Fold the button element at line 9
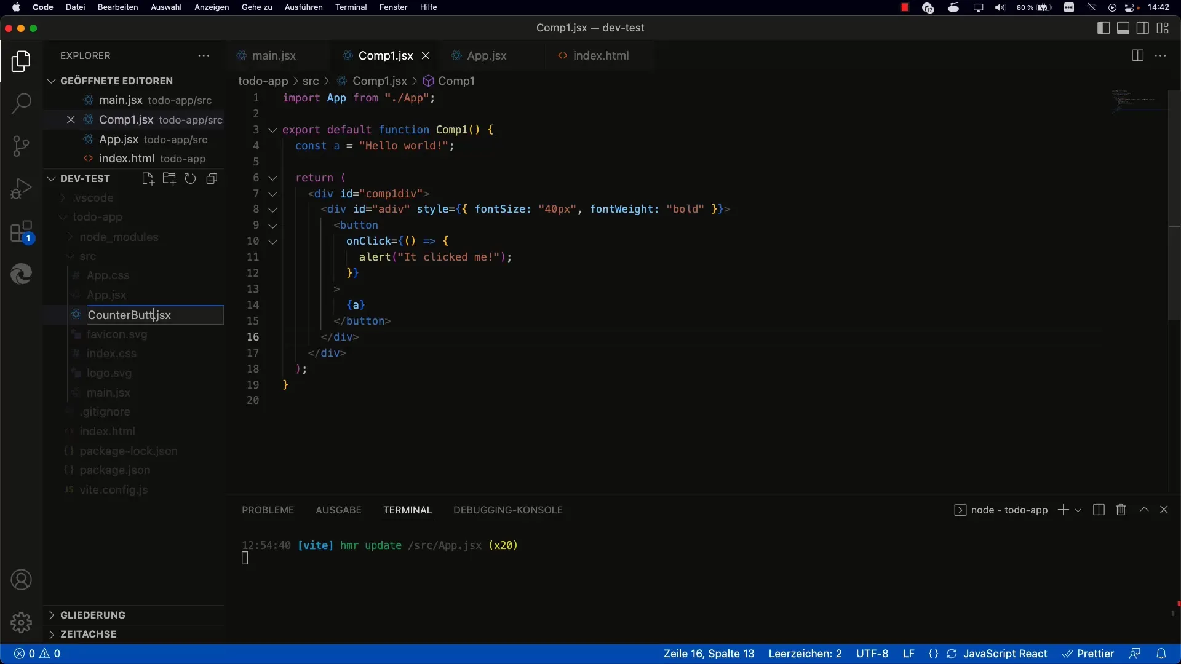The image size is (1181, 664). 272,226
